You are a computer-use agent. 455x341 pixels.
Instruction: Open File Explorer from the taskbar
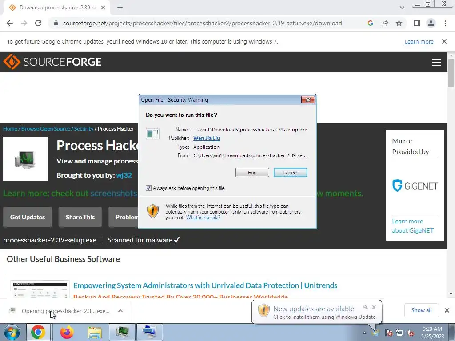[95, 332]
